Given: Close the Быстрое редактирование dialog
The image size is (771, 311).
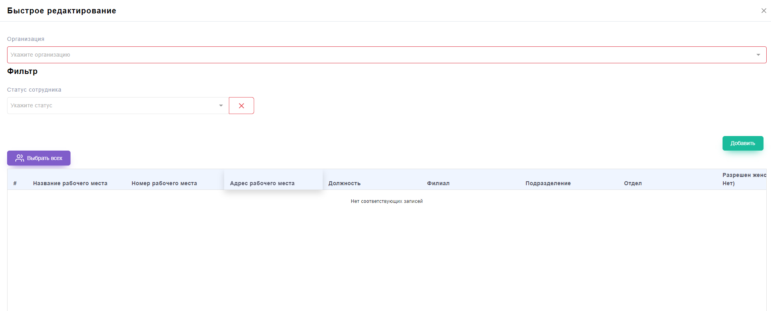Looking at the screenshot, I should 764,11.
